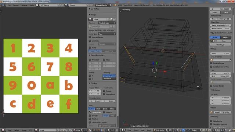Click the image browse icon in UV header
235x132 pixels.
click(x=37, y=130)
